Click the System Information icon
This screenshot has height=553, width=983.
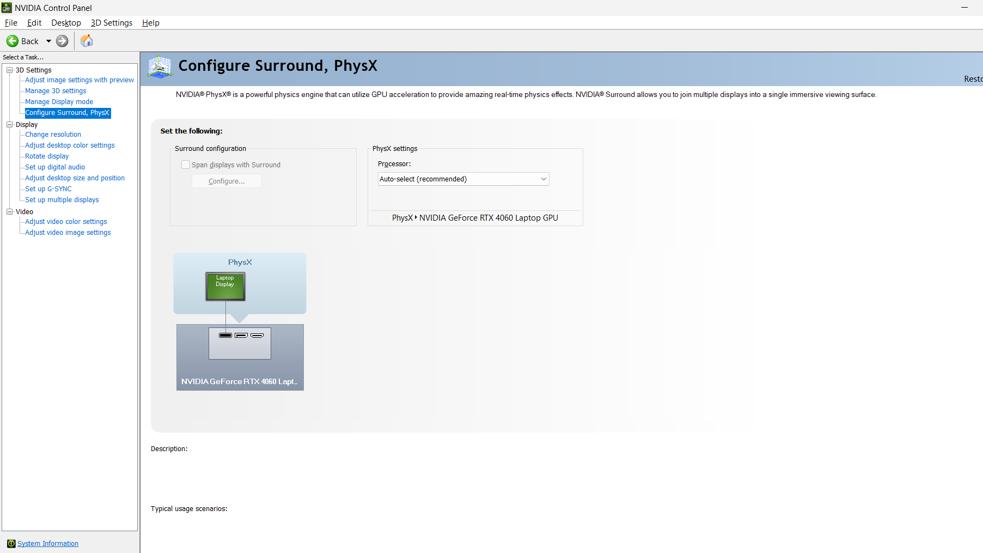click(x=11, y=543)
